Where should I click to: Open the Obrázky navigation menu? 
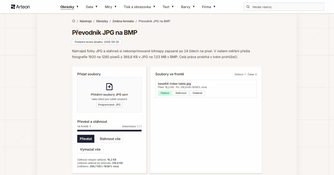(x=67, y=7)
